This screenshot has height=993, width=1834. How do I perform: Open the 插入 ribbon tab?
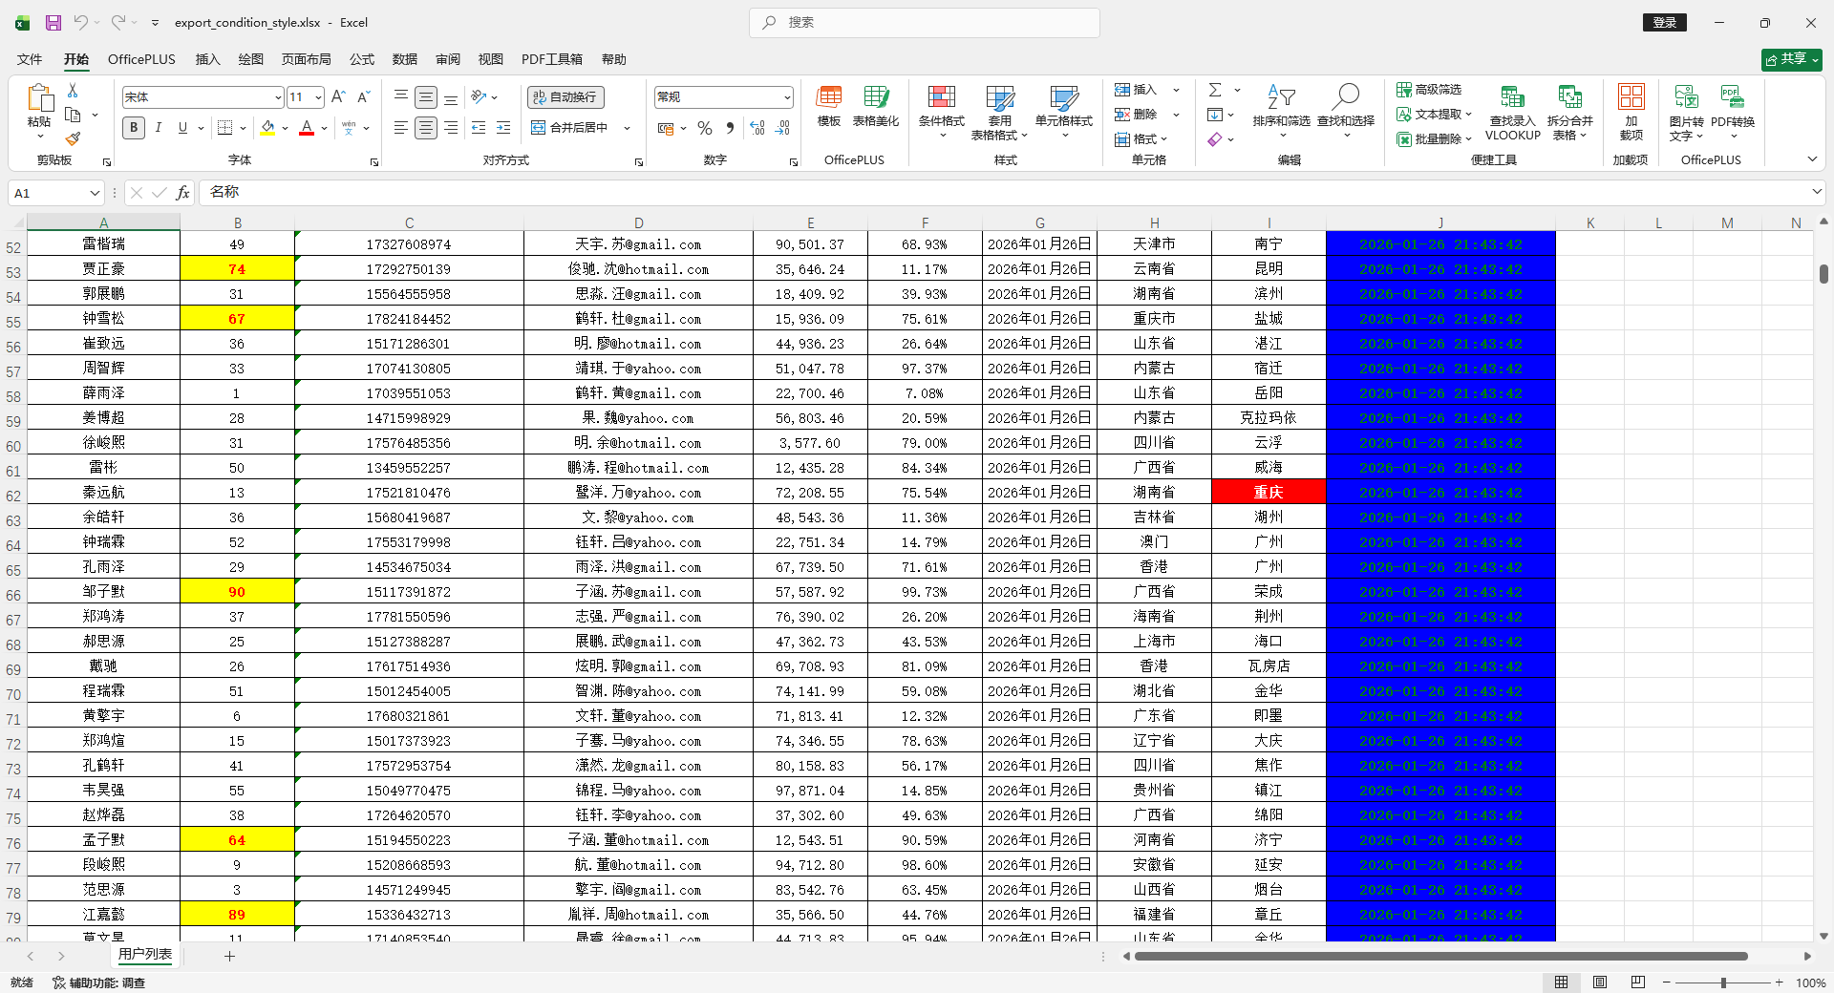coord(207,59)
